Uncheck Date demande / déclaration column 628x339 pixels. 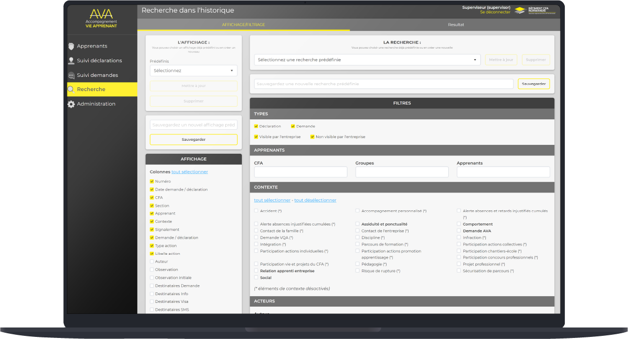(152, 189)
